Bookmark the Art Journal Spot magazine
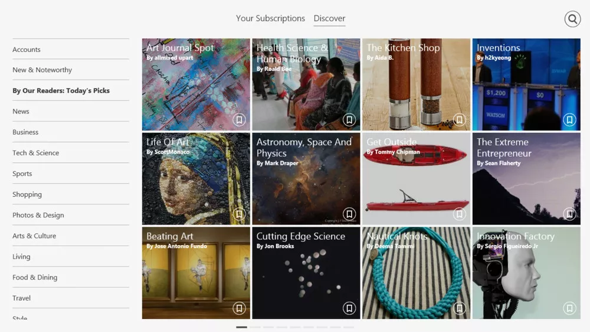This screenshot has height=332, width=590. coord(239,120)
